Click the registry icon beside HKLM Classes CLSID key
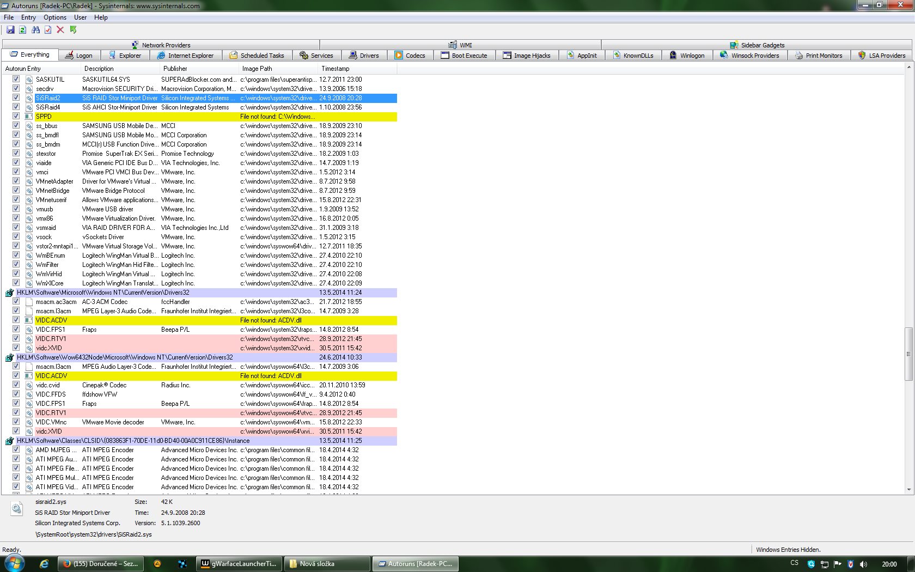 tap(9, 441)
